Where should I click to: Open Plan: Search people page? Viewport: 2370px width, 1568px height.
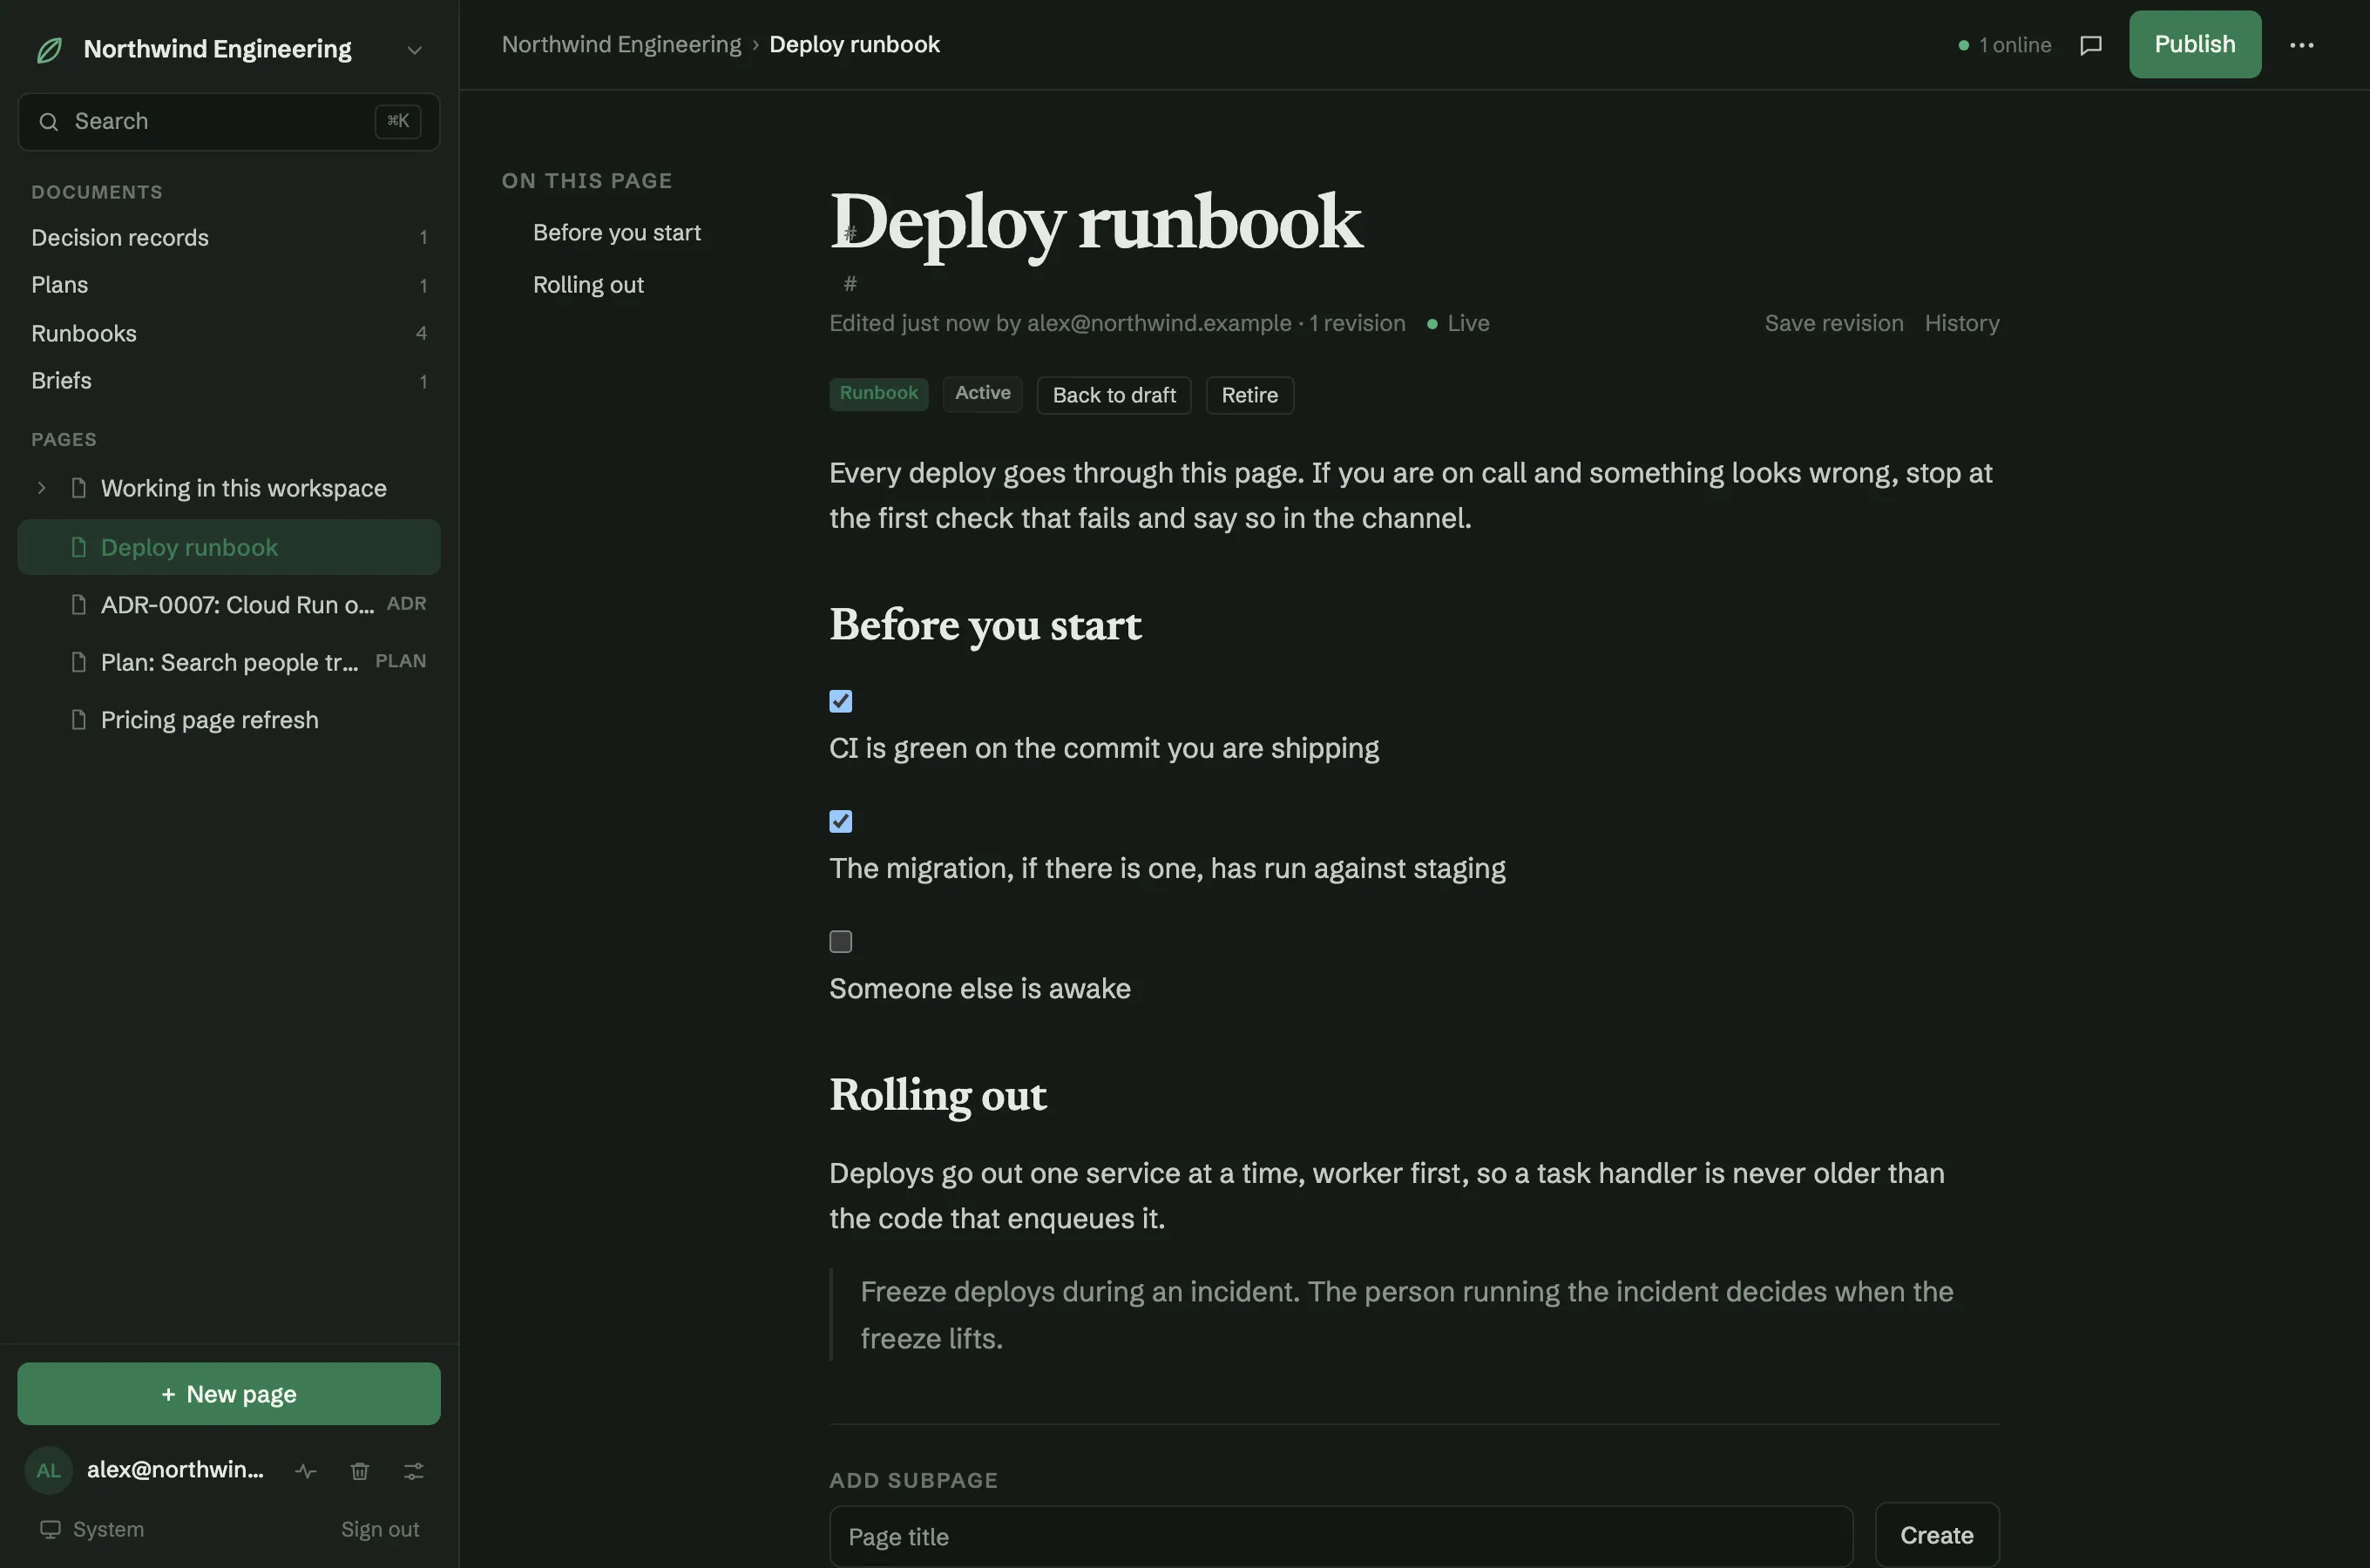click(x=229, y=662)
